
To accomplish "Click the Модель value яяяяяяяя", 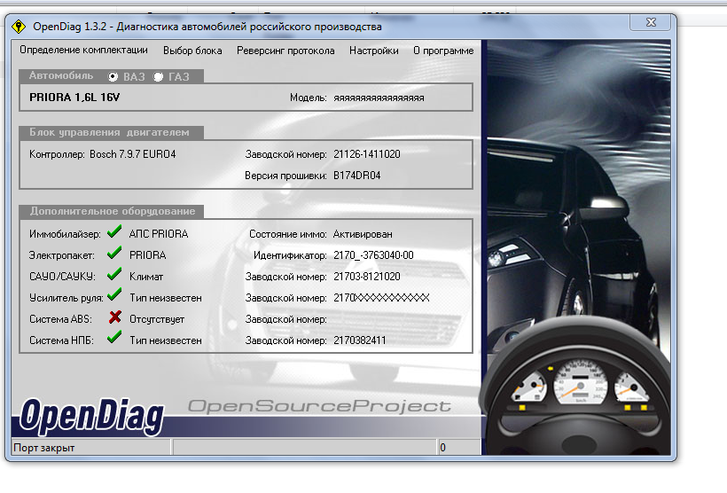I will coord(379,98).
